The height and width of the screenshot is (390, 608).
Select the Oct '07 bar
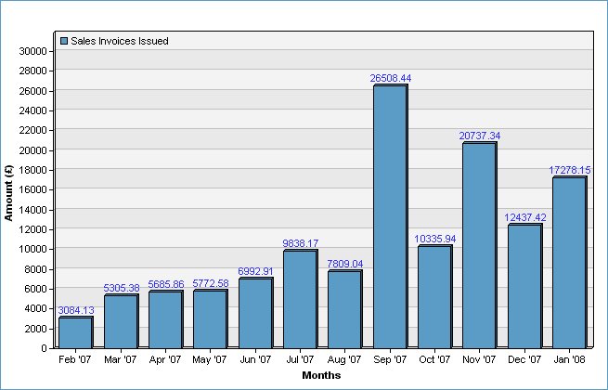[x=434, y=296]
